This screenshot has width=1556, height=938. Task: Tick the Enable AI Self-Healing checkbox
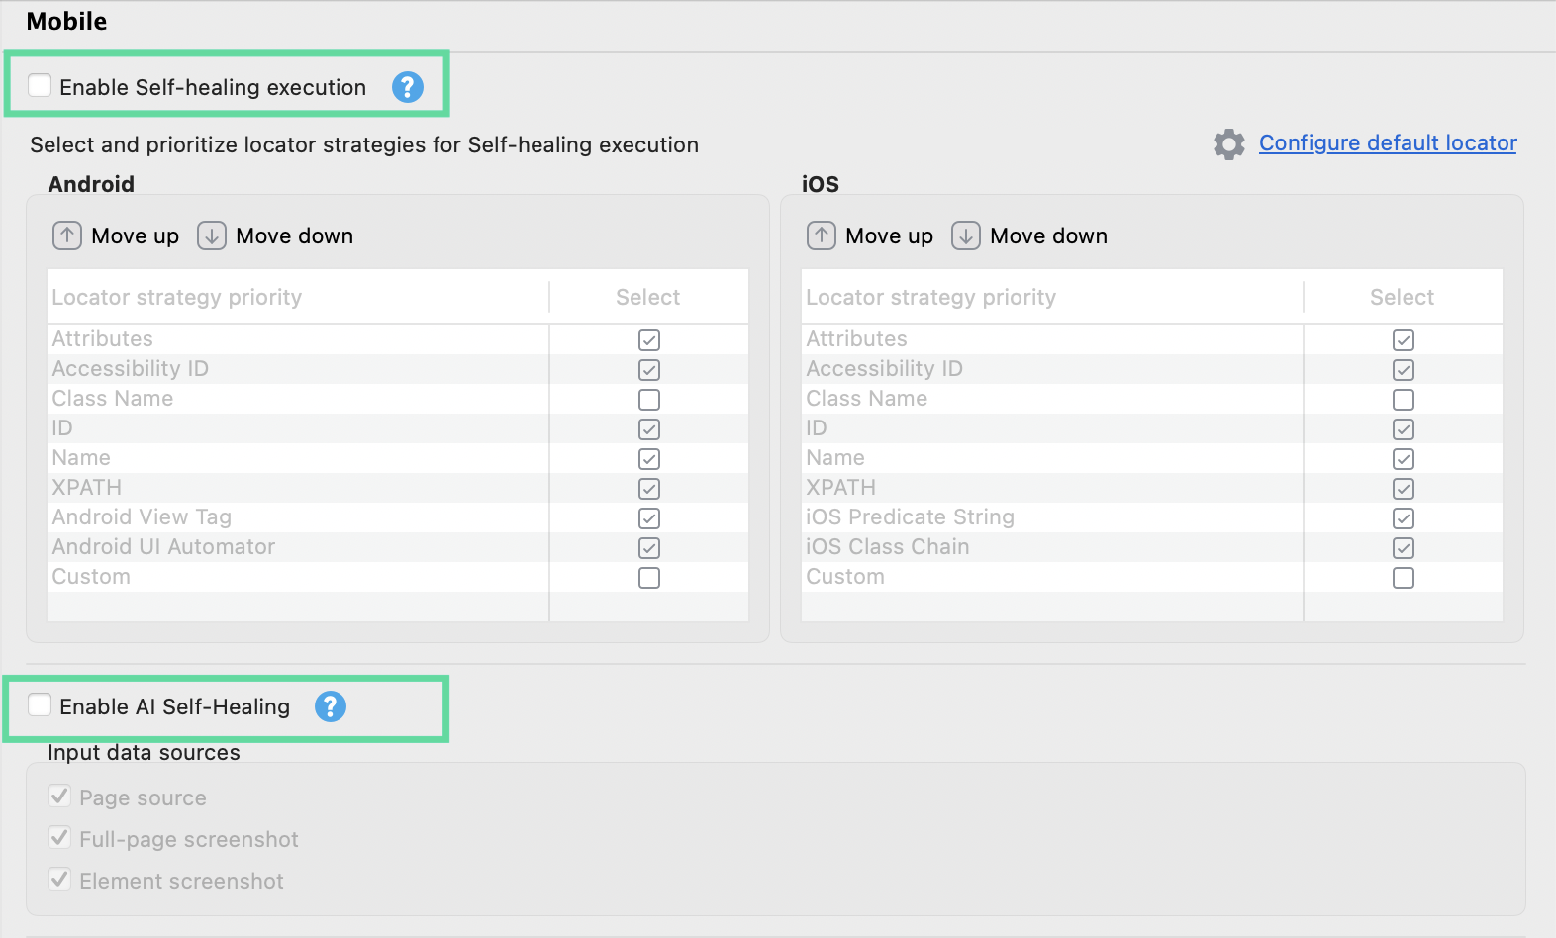click(41, 705)
